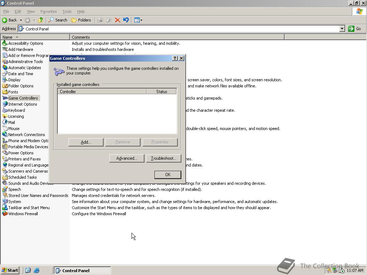Click the Go button
367x275 pixels.
pyautogui.click(x=354, y=29)
